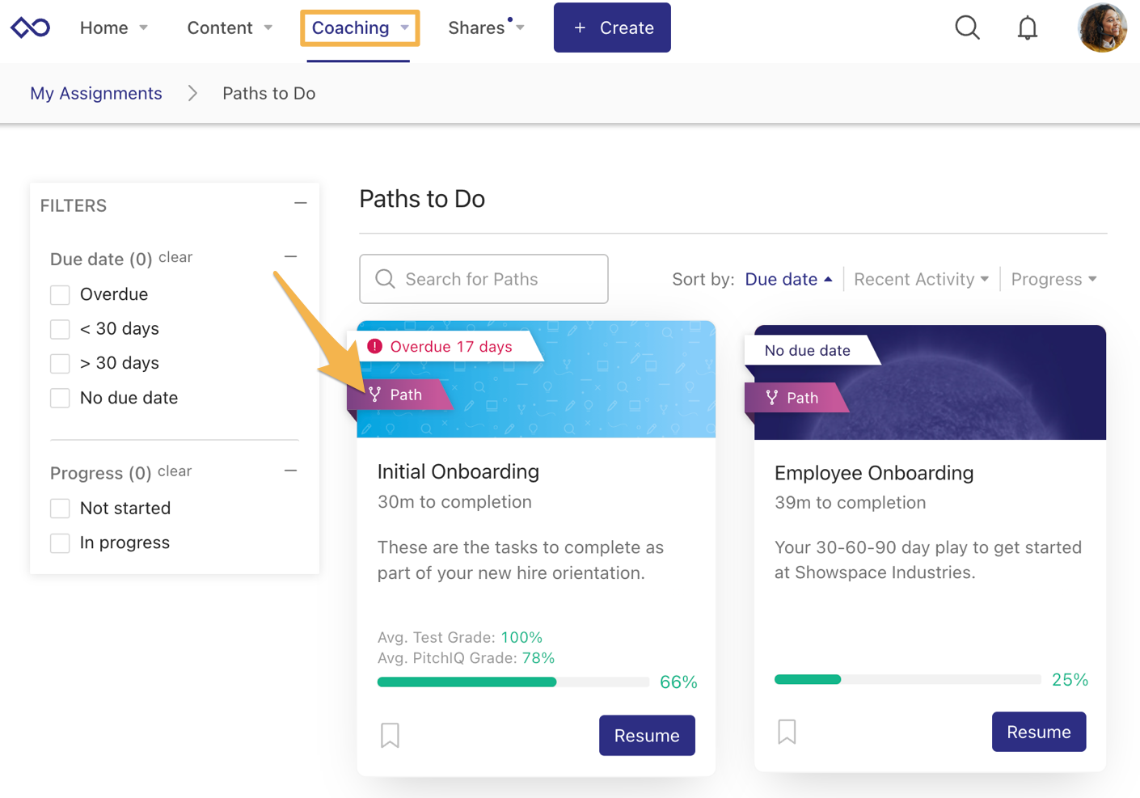Viewport: 1140px width, 798px height.
Task: Click the Path badge on Initial Onboarding
Action: point(402,395)
